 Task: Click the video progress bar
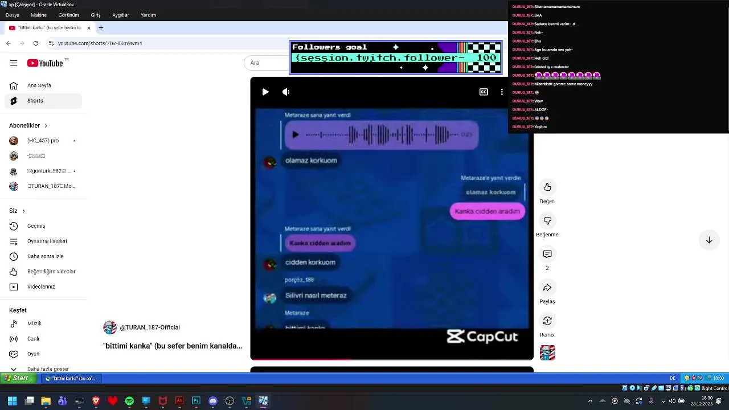tap(392, 359)
